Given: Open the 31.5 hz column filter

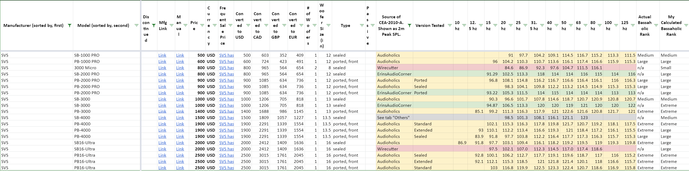Looking at the screenshot, I should (x=542, y=26).
